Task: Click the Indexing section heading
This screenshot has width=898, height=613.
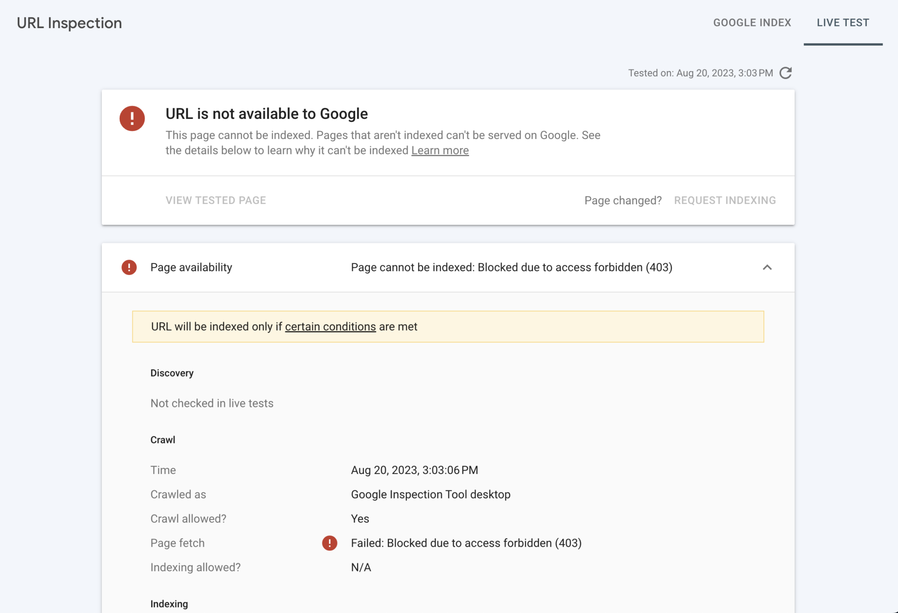Action: pyautogui.click(x=169, y=603)
